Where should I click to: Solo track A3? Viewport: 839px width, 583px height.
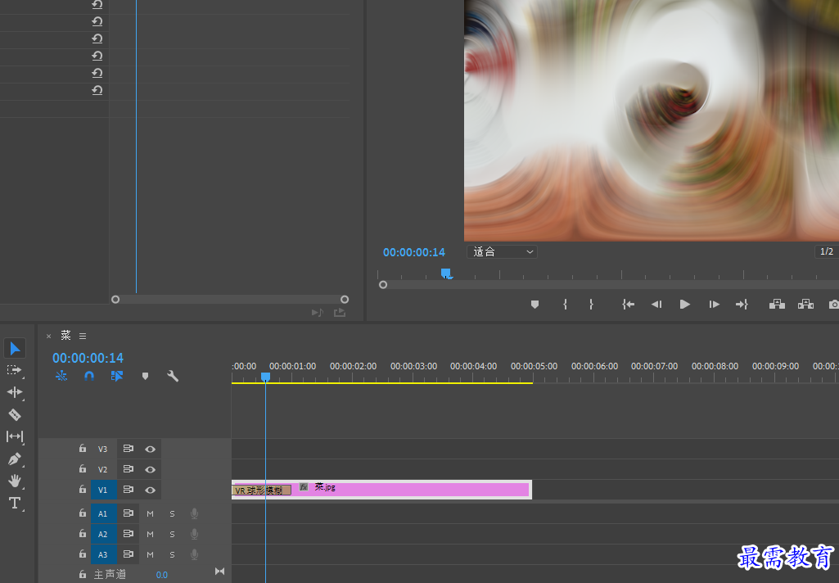(172, 555)
